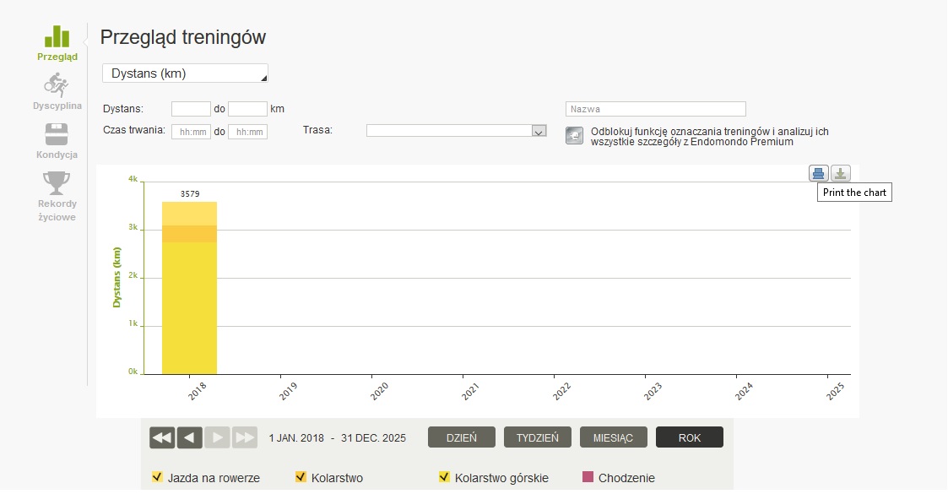
Task: Switch the view to MIESIĄC
Action: point(614,437)
